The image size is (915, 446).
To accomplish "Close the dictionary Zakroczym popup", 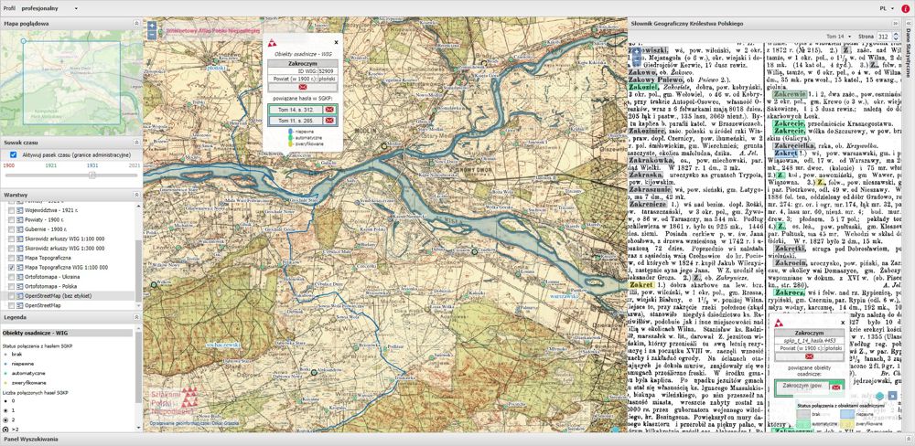I will [843, 323].
